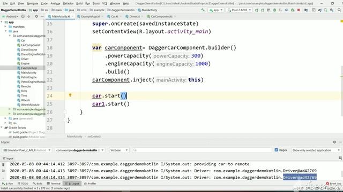Image resolution: width=343 pixels, height=192 pixels.
Task: Click the Search Everywhere magnifier icon
Action: (339, 10)
